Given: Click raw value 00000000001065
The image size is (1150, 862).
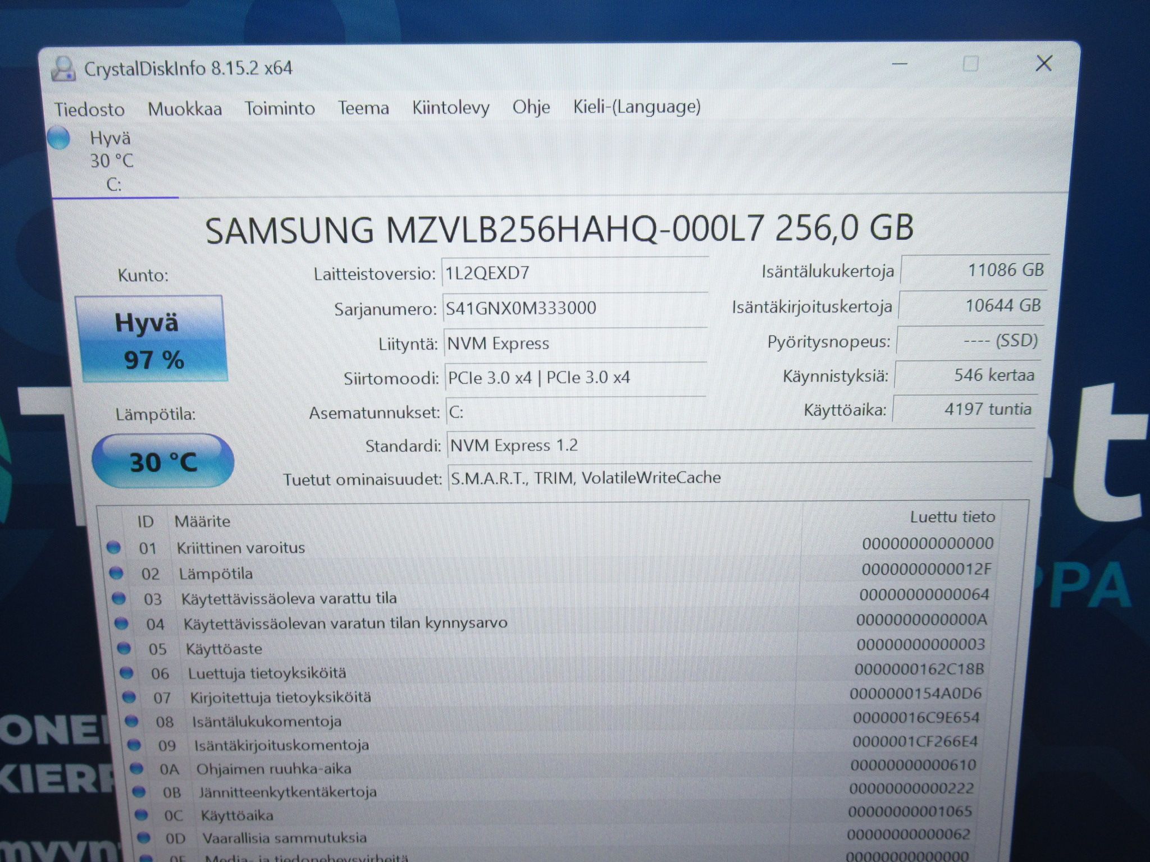Looking at the screenshot, I should [x=910, y=811].
